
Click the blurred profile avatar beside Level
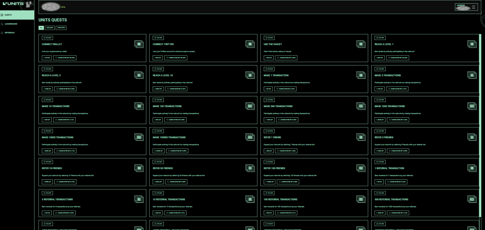pyautogui.click(x=51, y=6)
